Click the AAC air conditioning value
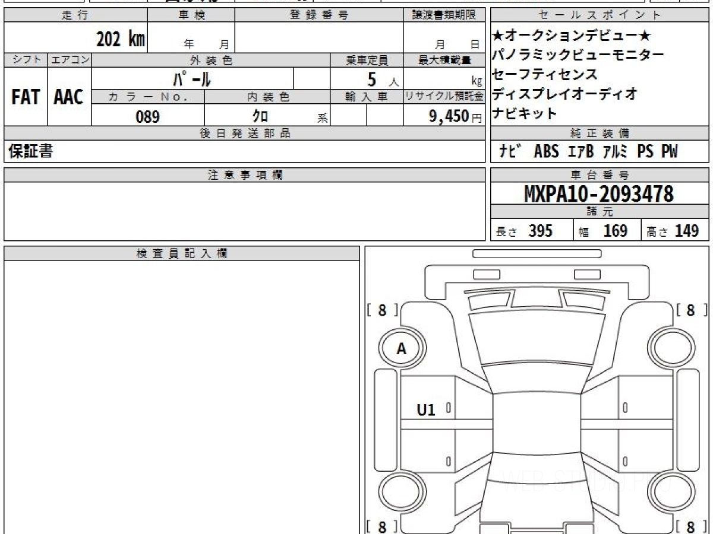This screenshot has width=713, height=534. pos(69,97)
